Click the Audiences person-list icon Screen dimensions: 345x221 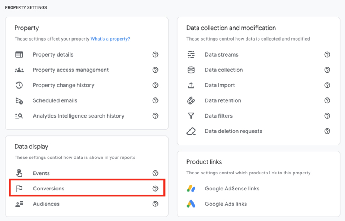coord(19,204)
